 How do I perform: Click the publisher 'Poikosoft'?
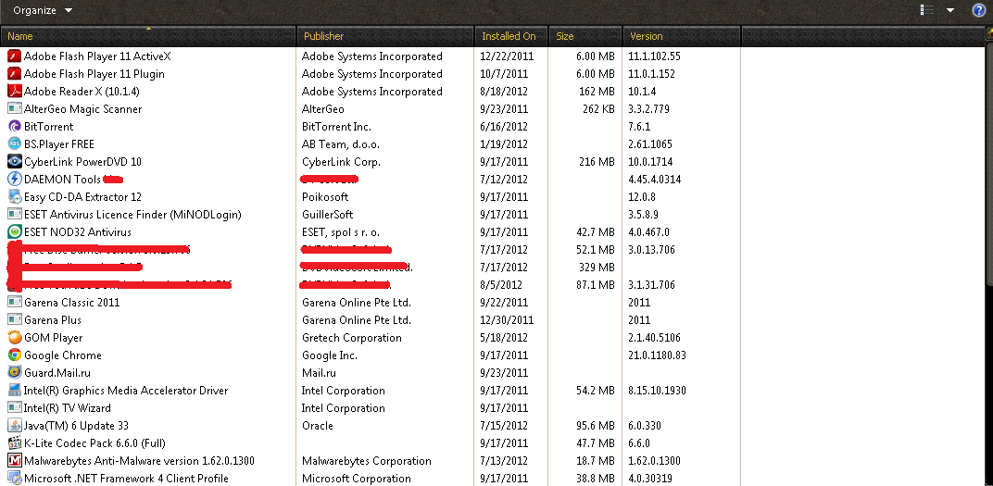pyautogui.click(x=325, y=197)
